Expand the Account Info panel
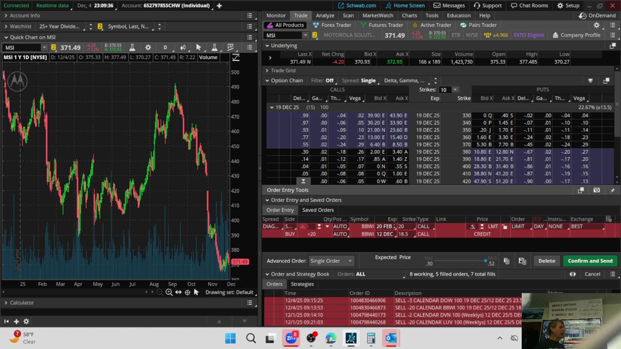Screen dimensions: 621x349 [6, 16]
